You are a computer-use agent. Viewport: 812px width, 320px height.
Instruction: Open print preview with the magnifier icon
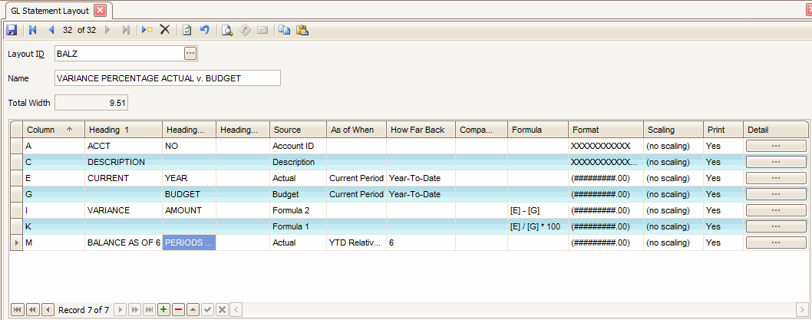click(x=226, y=31)
